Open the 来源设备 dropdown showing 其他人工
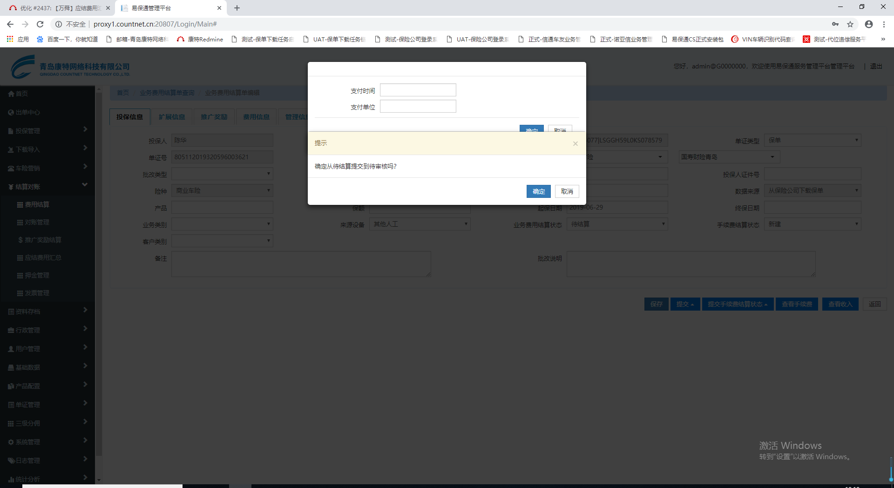The image size is (894, 488). pos(420,224)
